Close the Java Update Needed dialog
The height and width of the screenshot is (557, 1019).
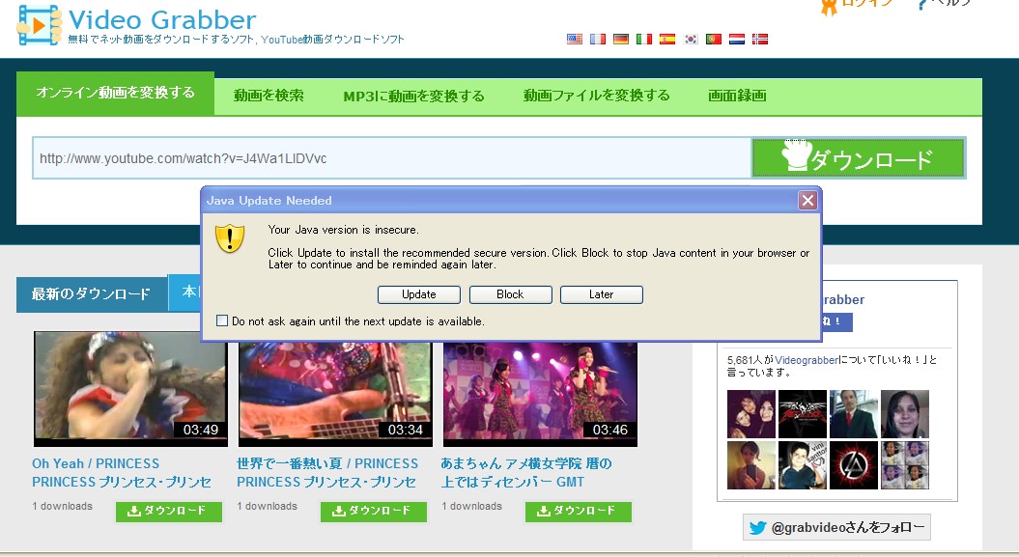807,201
